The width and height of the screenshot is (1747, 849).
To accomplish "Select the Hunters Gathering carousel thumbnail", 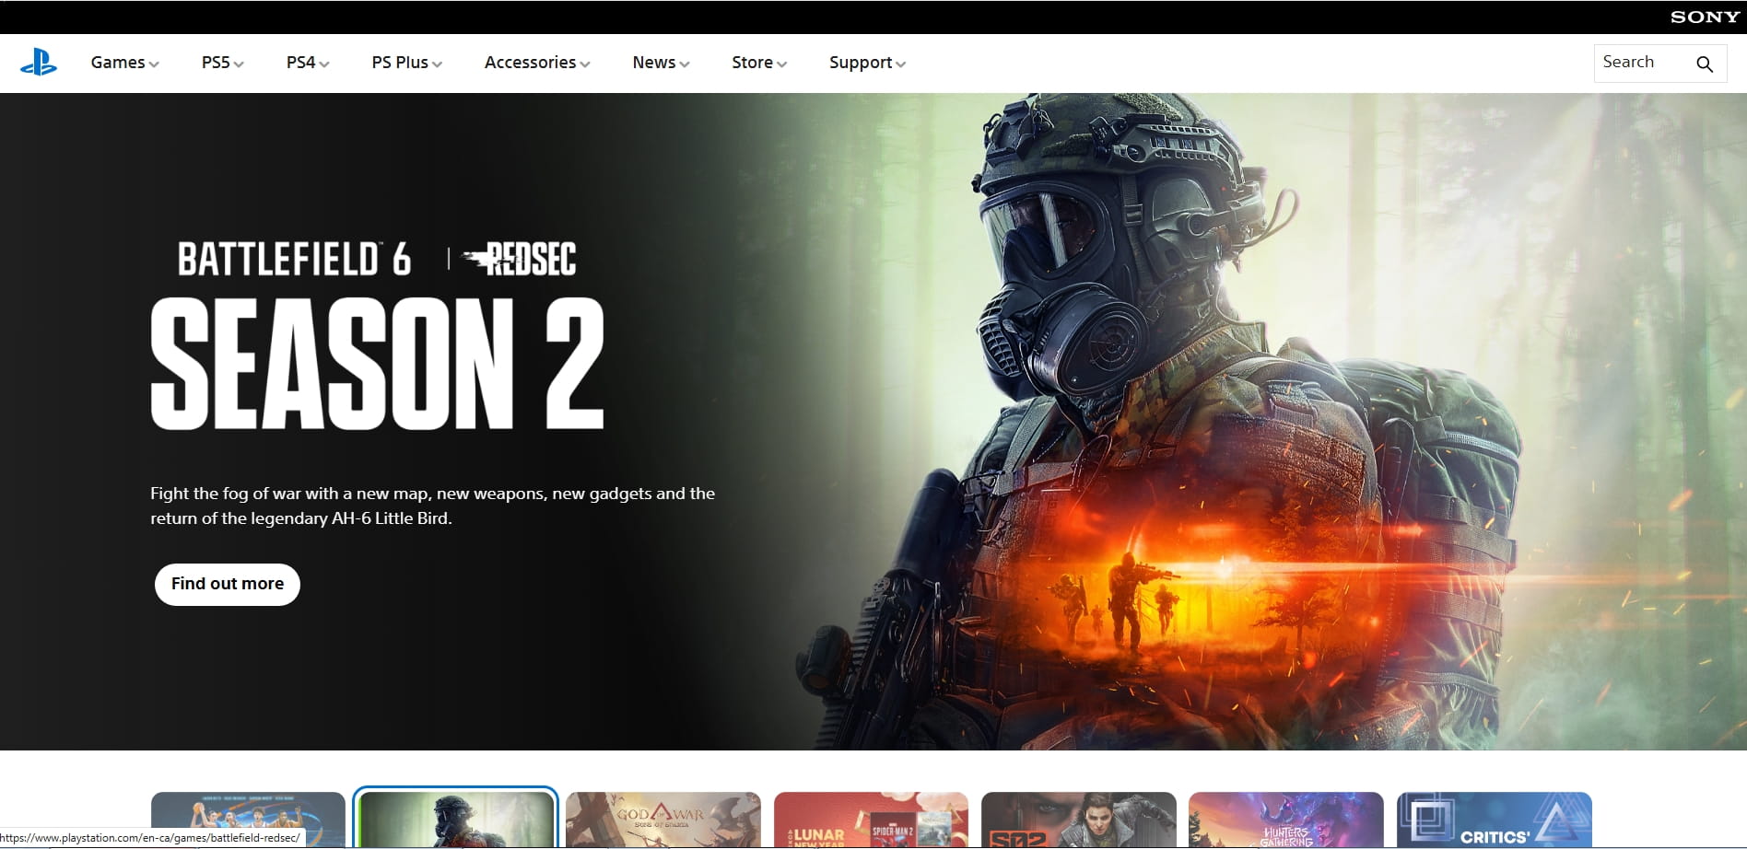I will 1286,820.
